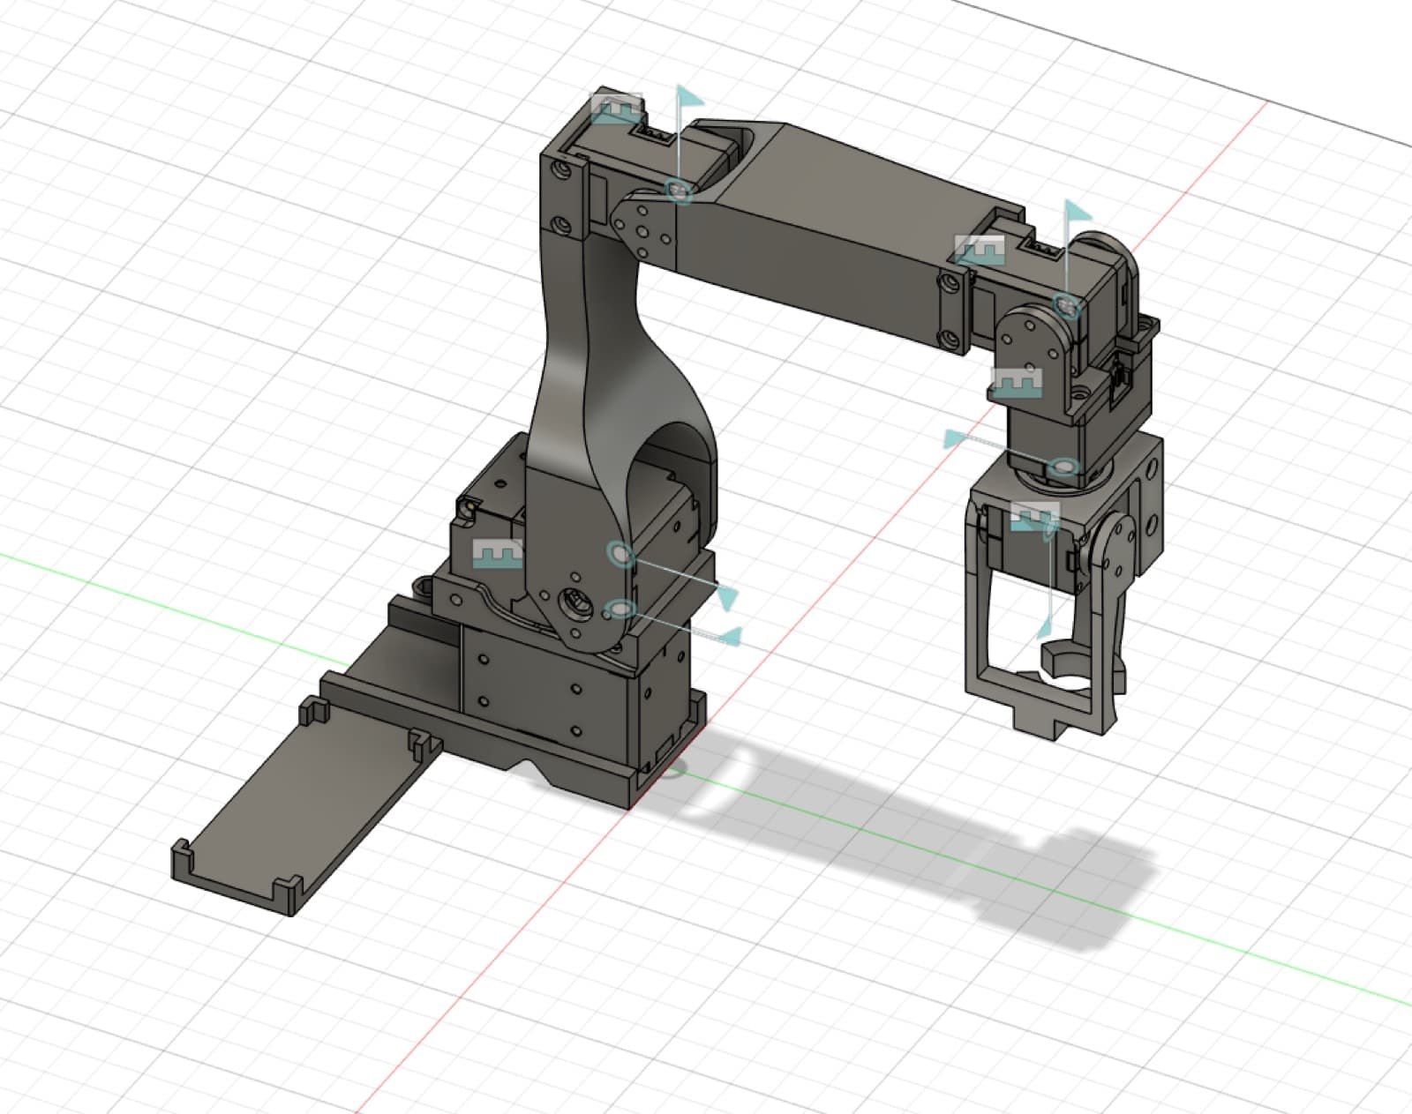Click the joint glyph below the wrist servo horn

pyautogui.click(x=1017, y=384)
